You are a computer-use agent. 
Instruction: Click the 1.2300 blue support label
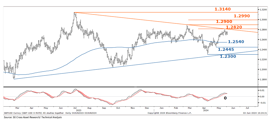pyautogui.click(x=228, y=56)
